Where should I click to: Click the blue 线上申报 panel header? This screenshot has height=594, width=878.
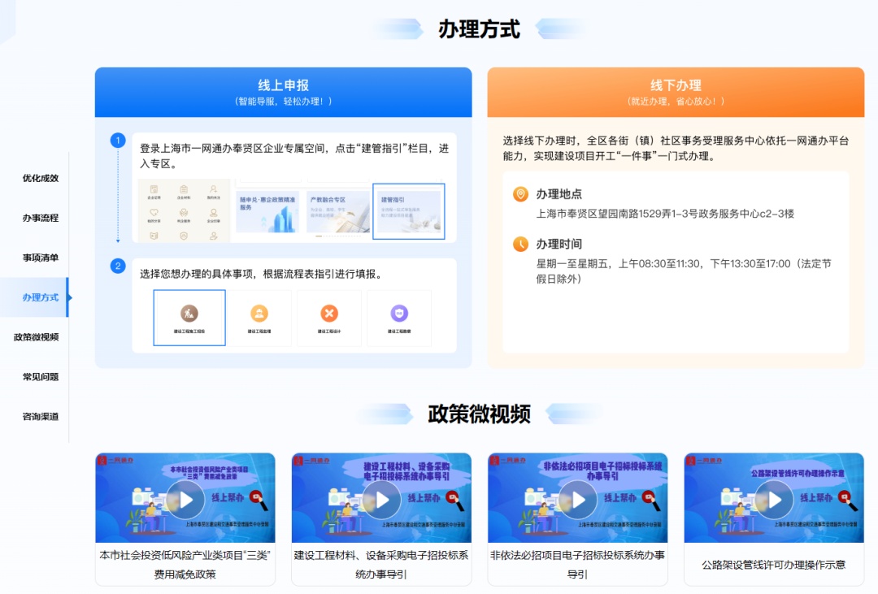284,93
